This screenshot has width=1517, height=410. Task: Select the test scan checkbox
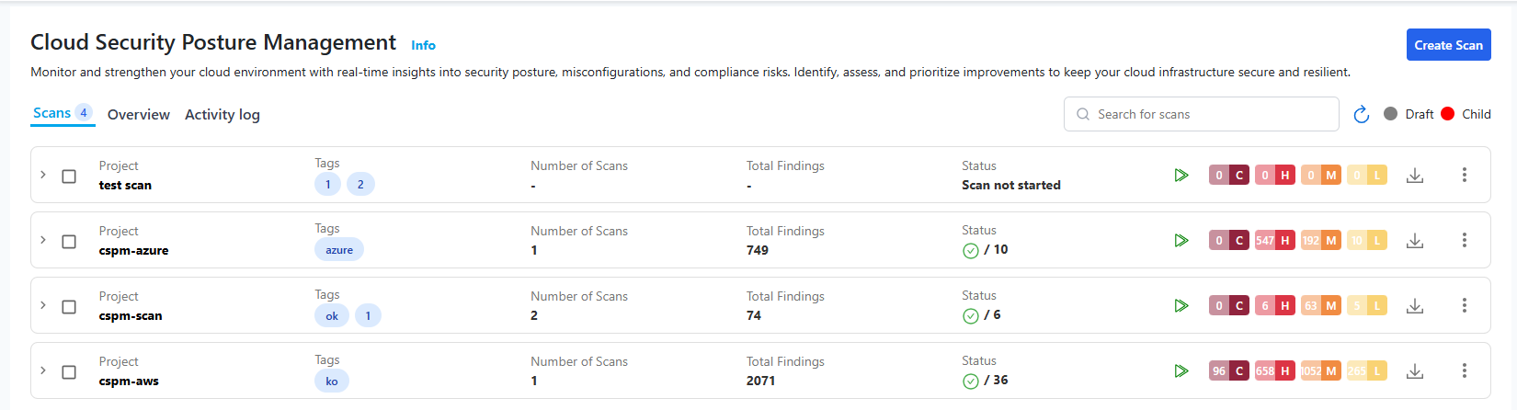[69, 176]
